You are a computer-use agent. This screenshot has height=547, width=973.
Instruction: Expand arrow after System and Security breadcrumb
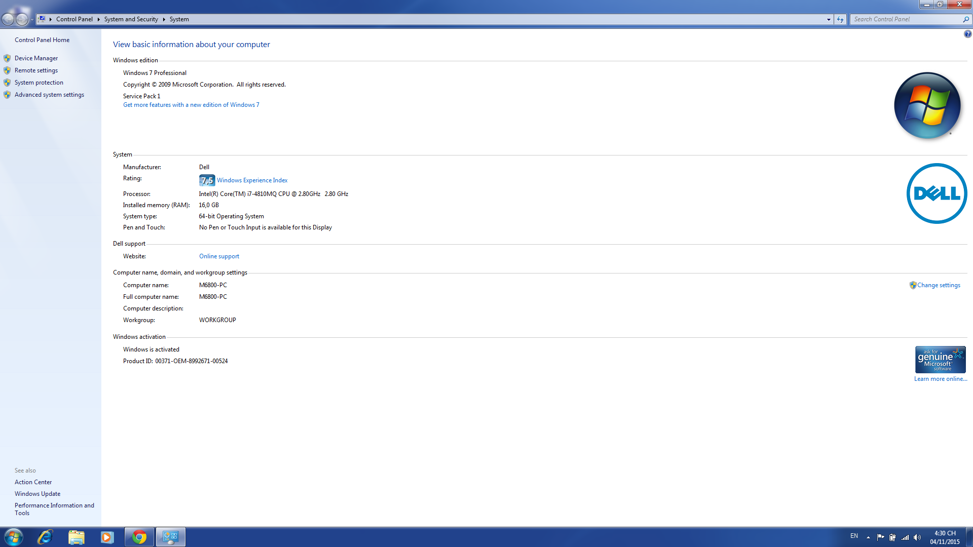[164, 19]
